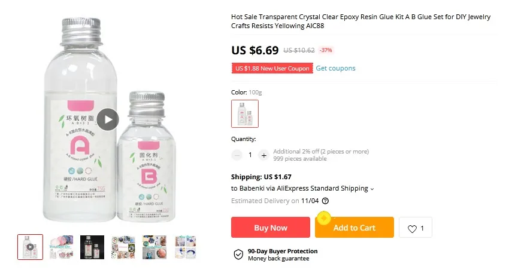Click the US $1.88 New User Coupon badge

272,69
